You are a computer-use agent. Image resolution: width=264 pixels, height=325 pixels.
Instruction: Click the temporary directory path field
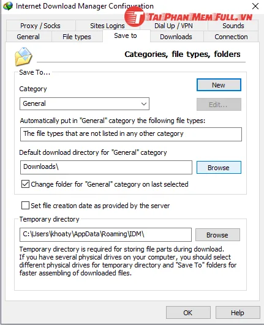(x=105, y=234)
